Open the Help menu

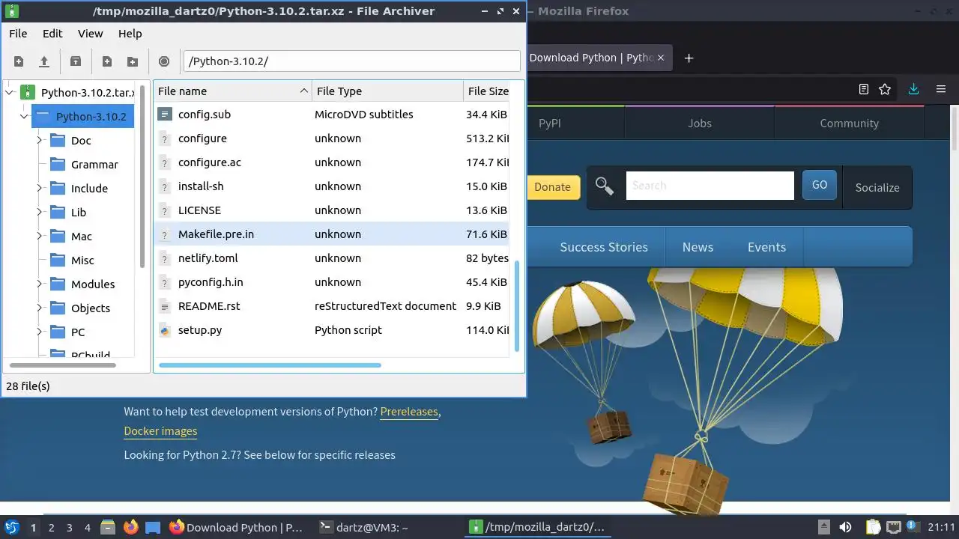[130, 34]
